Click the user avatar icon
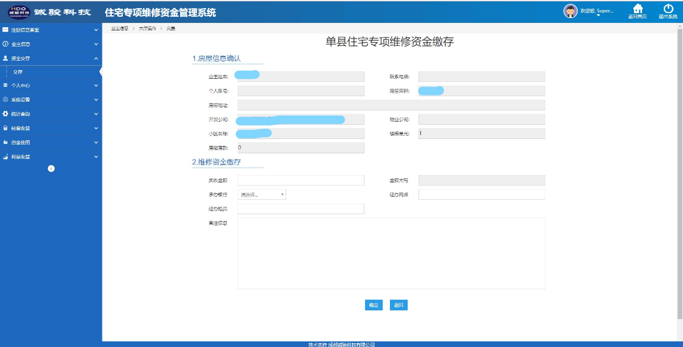The height and width of the screenshot is (347, 683). (x=570, y=11)
